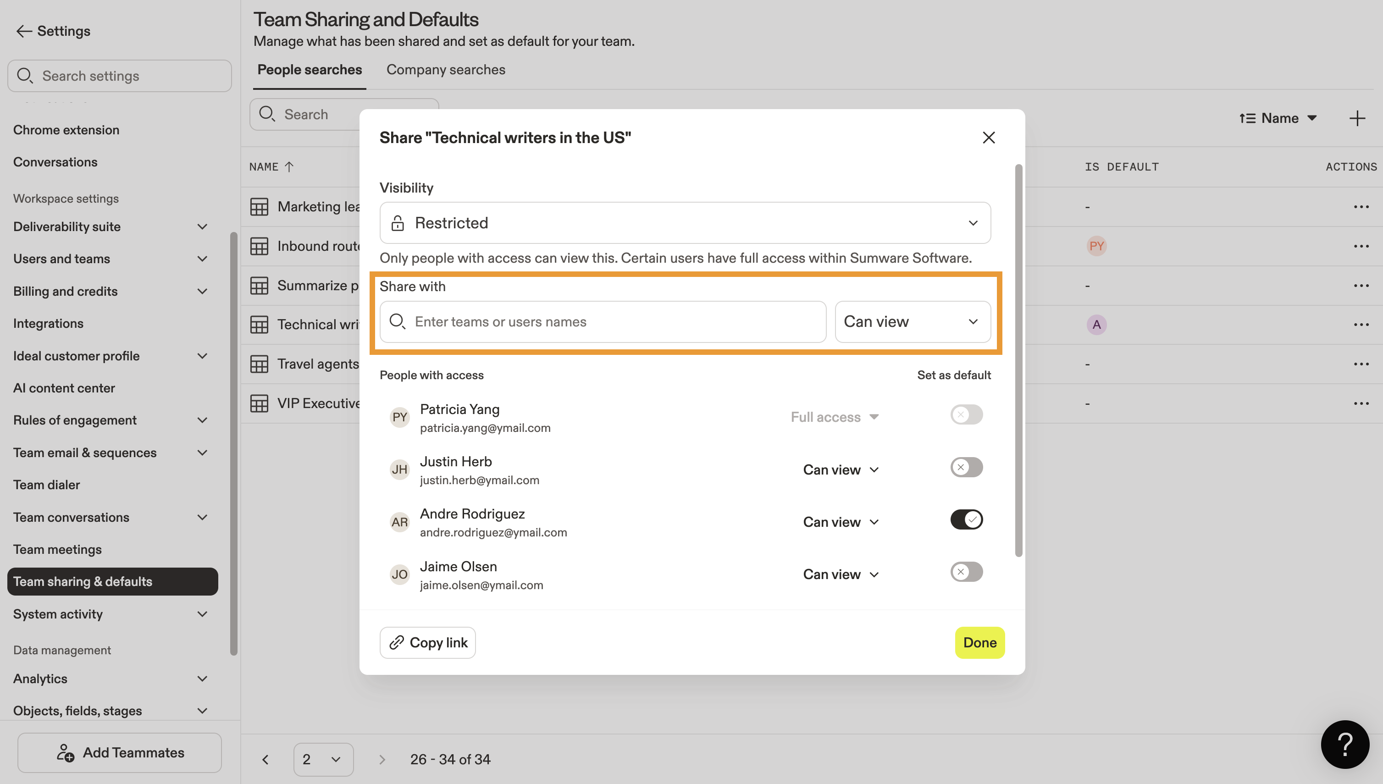Click the Enter teams or users names field
Screen dimensions: 1383x784
click(x=603, y=321)
